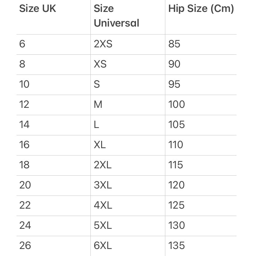Click the 5XL universal size cell
The image size is (253, 256).
point(103,225)
